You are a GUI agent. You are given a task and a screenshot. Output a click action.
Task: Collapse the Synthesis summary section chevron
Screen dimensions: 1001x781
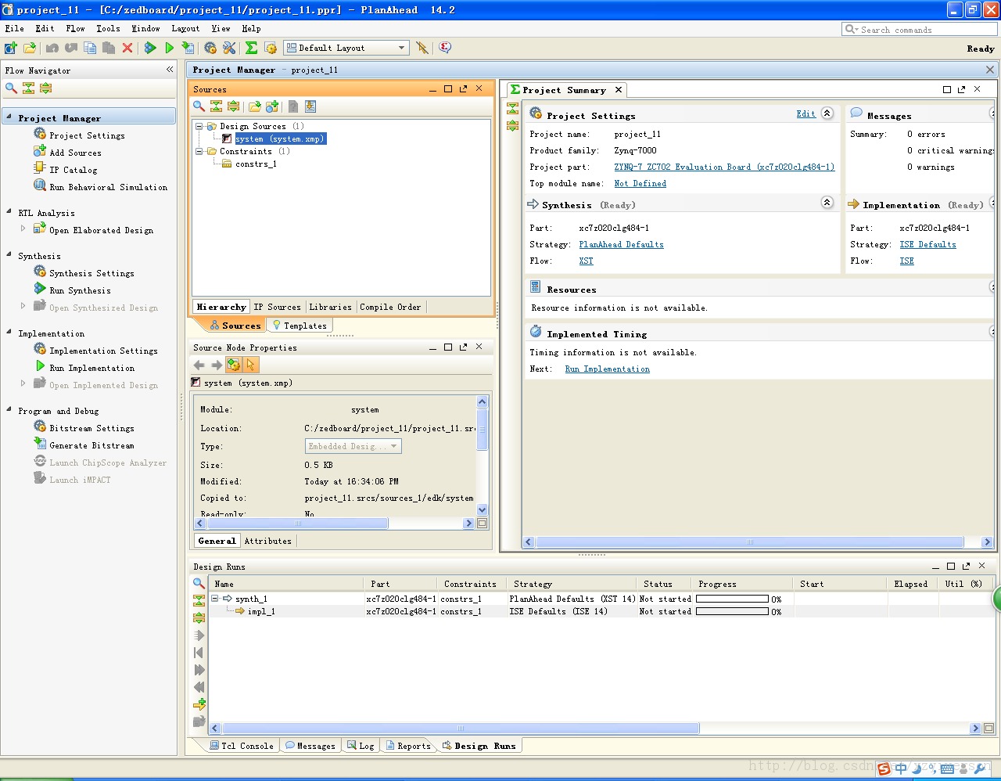tap(827, 203)
